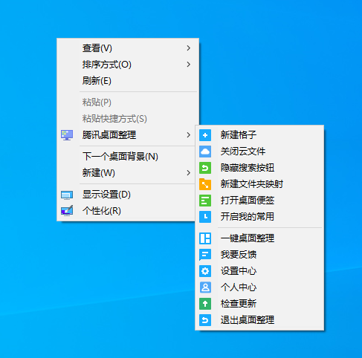Screen dimensions: 362x358
Task: Open 设置中心 in the submenu
Action: point(259,271)
